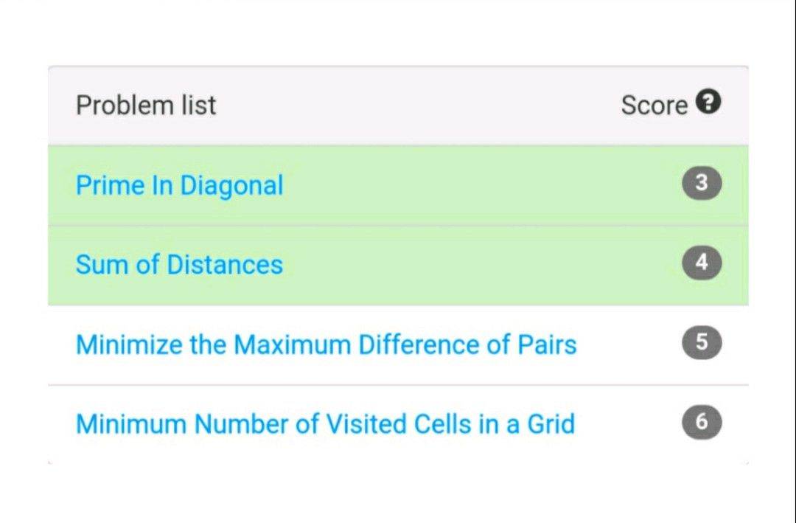Click the word Grid in the fourth problem
The image size is (796, 523).
click(x=551, y=424)
